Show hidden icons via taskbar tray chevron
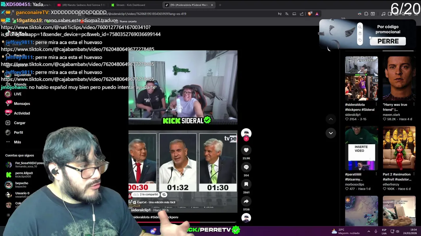Viewport: 421px width, 236px height. 369,231
